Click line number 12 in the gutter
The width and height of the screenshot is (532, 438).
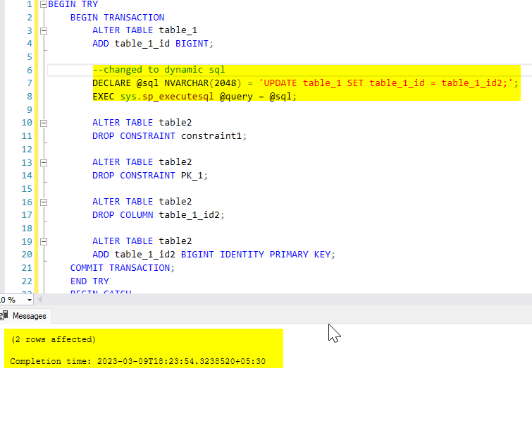coord(27,150)
